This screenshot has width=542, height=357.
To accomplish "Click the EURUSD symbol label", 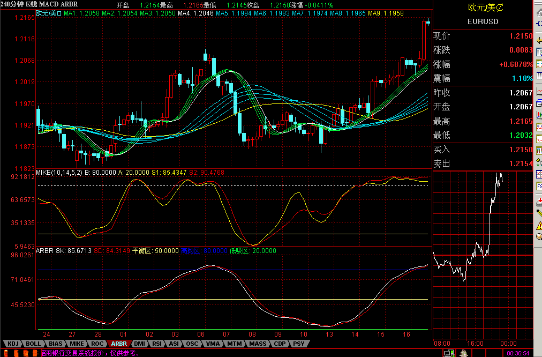I will [x=483, y=21].
